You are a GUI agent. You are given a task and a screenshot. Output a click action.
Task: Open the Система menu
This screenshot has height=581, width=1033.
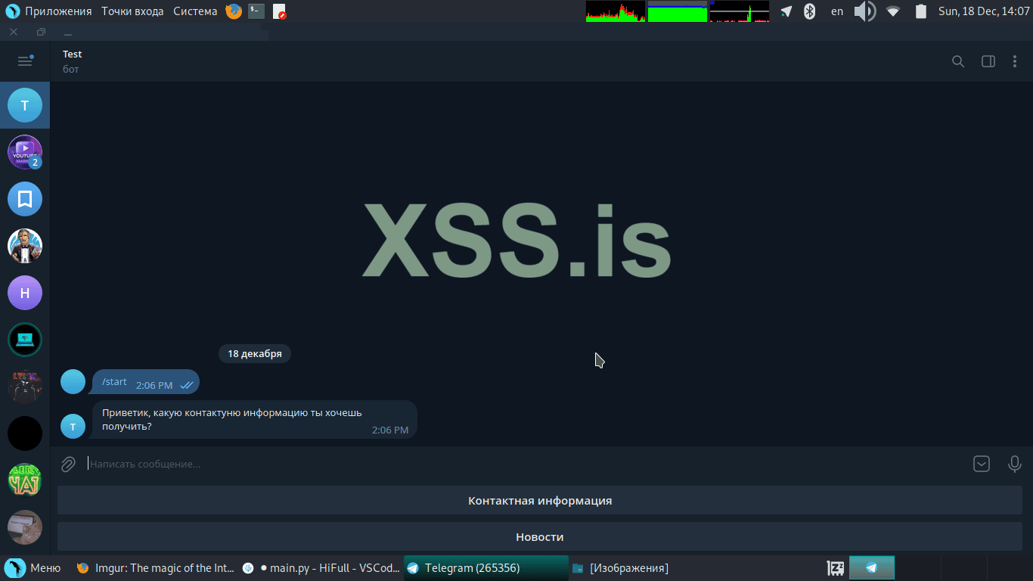(x=195, y=11)
